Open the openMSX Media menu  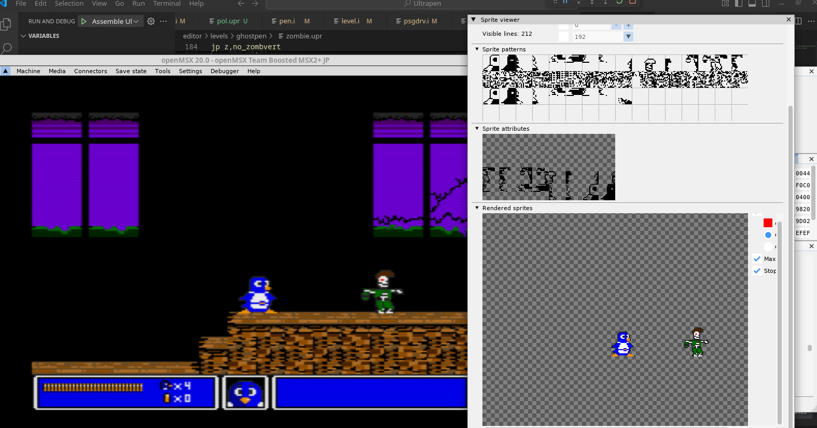point(57,71)
